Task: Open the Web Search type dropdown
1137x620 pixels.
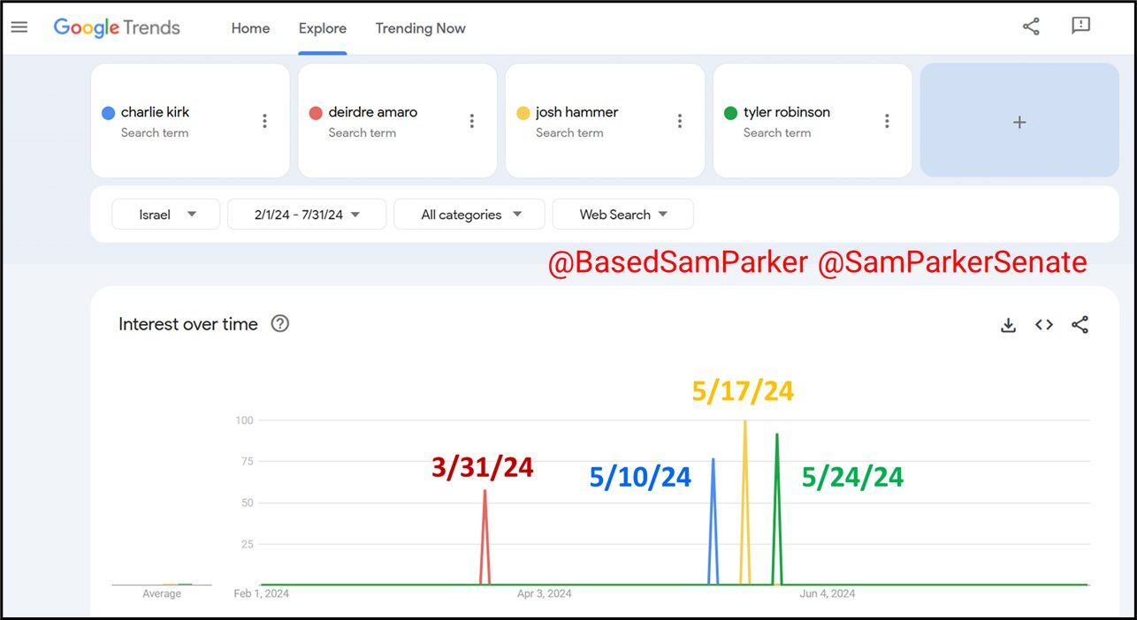Action: (622, 215)
